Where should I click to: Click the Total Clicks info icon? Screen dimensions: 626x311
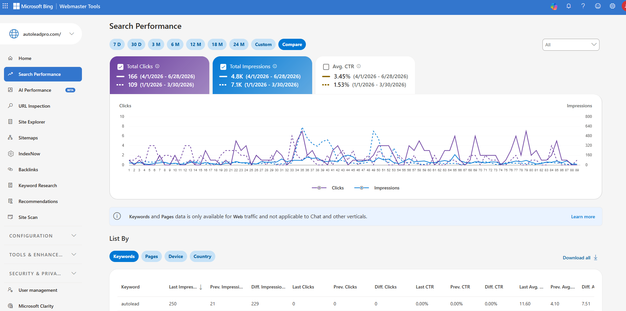(x=157, y=66)
